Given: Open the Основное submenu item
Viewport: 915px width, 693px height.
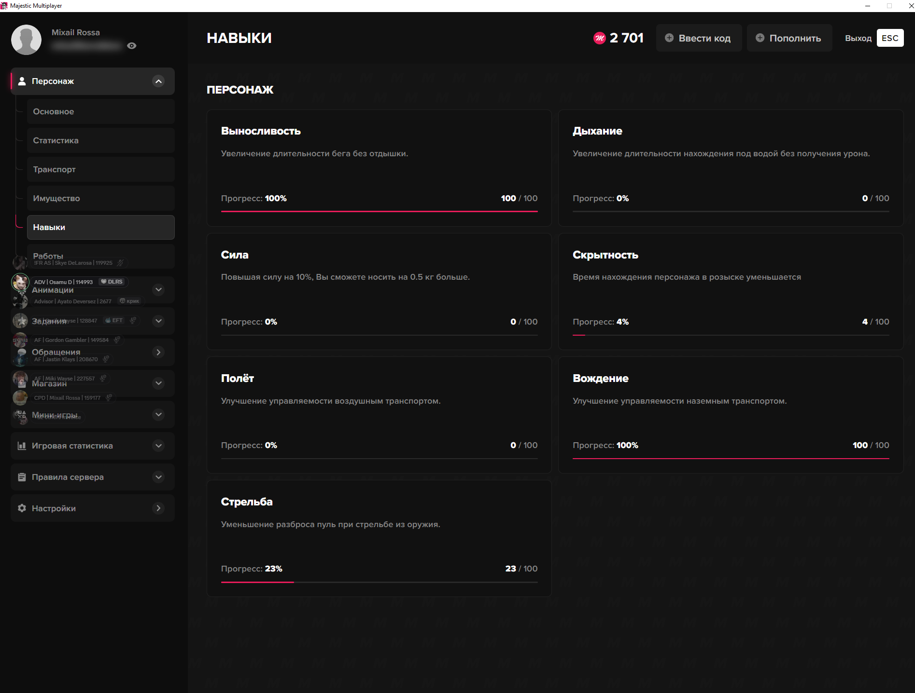Looking at the screenshot, I should [100, 111].
